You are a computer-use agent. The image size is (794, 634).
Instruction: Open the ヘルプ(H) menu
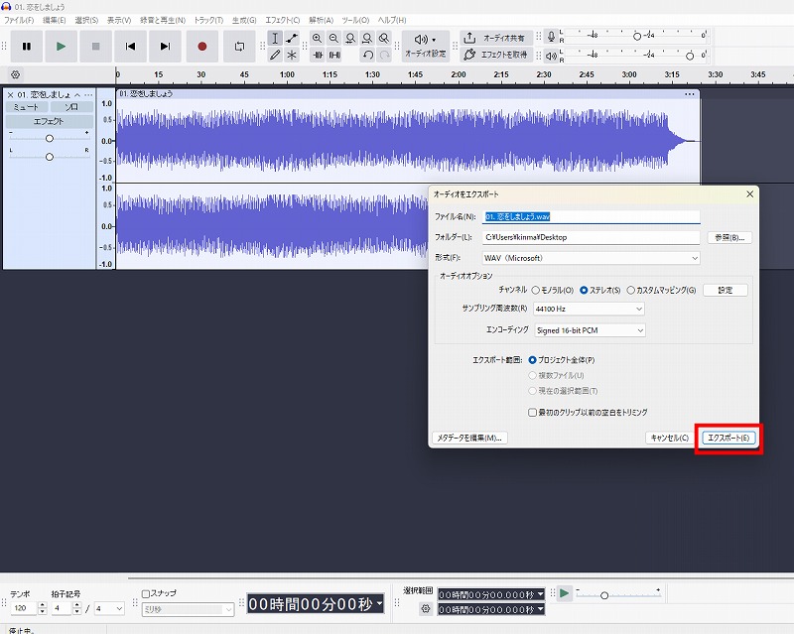[392, 20]
